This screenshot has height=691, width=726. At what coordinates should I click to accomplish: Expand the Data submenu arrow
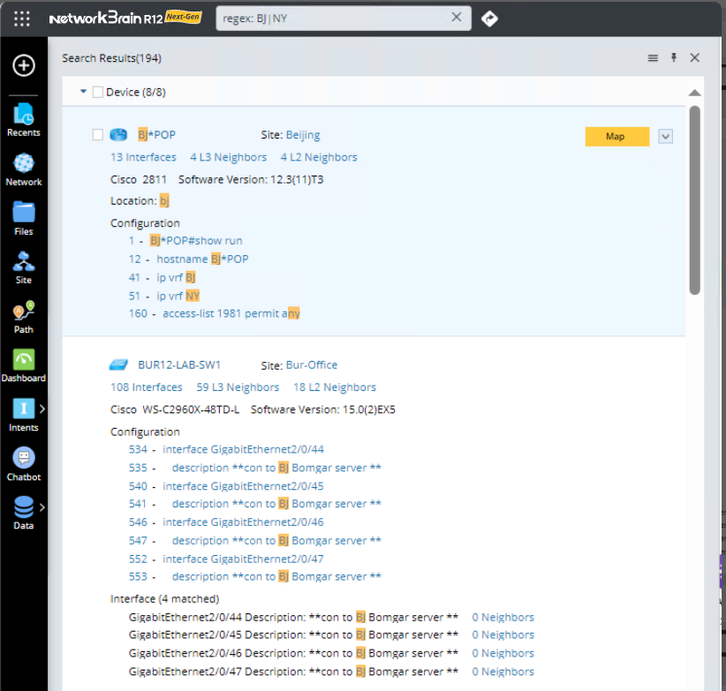point(42,507)
